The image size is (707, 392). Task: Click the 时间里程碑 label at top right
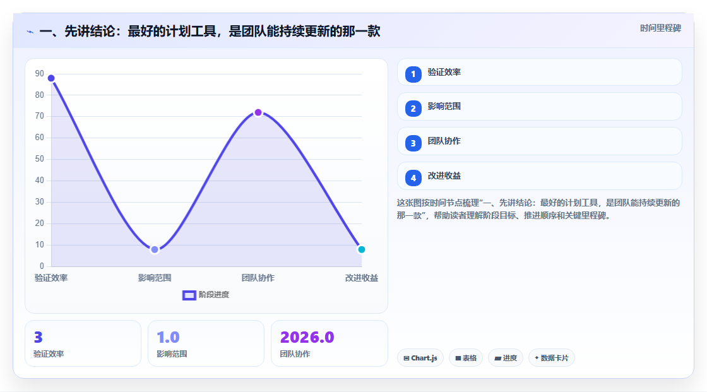(x=660, y=28)
